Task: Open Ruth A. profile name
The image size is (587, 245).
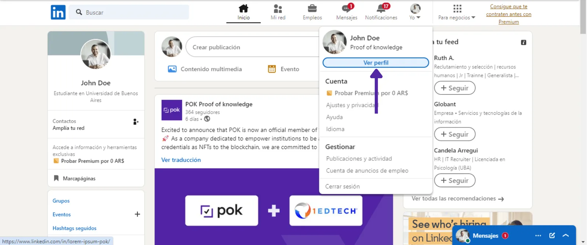Action: click(444, 58)
